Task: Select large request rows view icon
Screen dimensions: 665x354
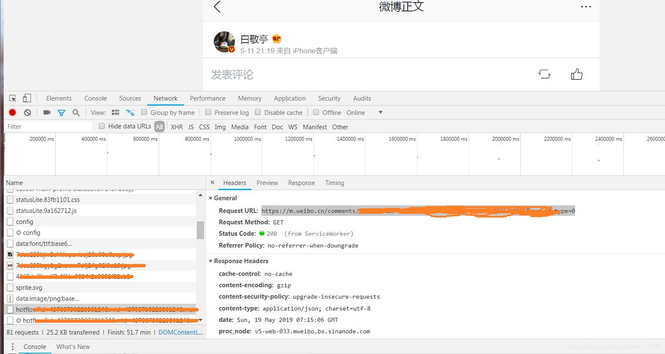Action: pos(115,112)
